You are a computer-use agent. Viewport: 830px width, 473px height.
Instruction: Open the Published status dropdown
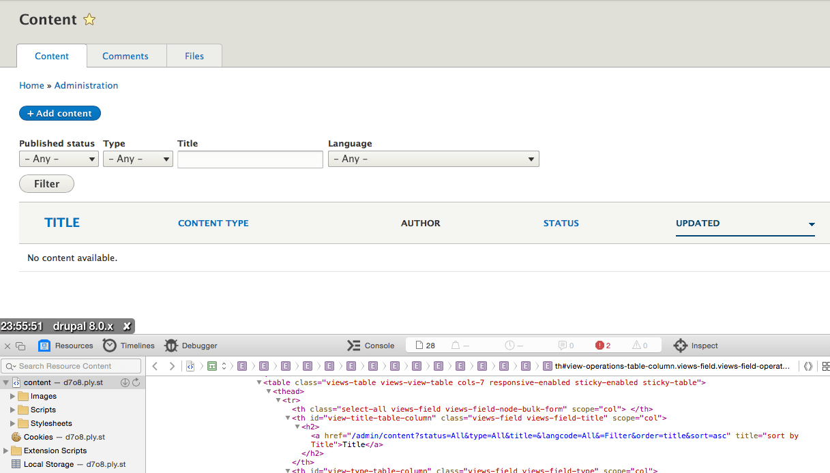[59, 159]
